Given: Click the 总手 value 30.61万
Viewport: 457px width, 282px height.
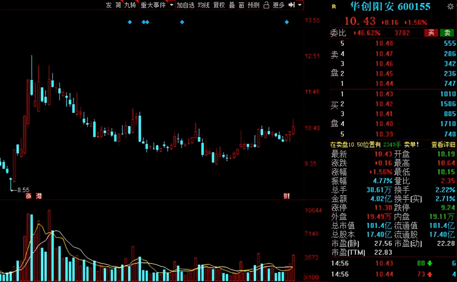Looking at the screenshot, I should tap(380, 190).
